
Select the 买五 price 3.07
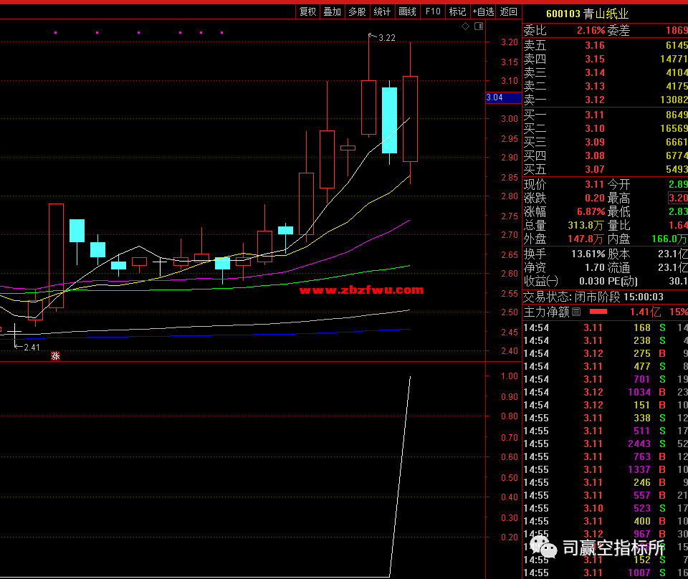(x=595, y=169)
